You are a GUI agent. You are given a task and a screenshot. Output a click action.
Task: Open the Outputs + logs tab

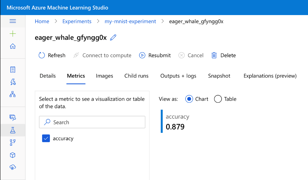click(178, 76)
